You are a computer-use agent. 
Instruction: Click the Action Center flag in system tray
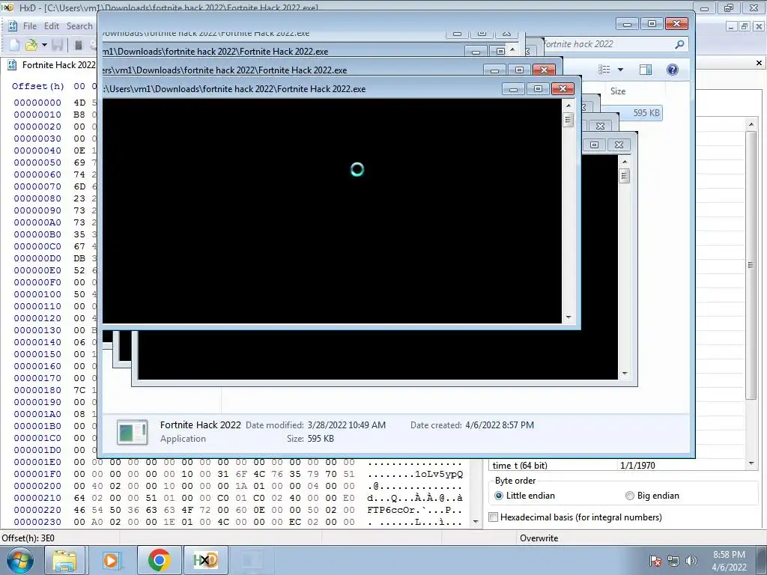tap(656, 561)
